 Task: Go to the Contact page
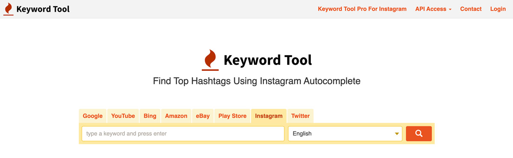[471, 9]
